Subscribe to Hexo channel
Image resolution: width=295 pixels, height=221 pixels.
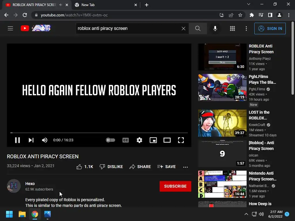tap(175, 186)
